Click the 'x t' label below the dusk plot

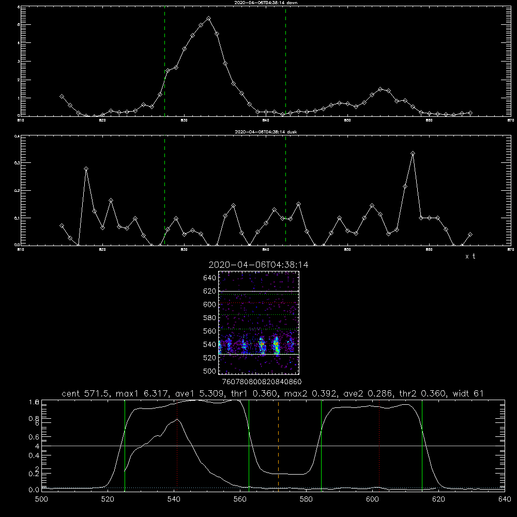click(470, 256)
